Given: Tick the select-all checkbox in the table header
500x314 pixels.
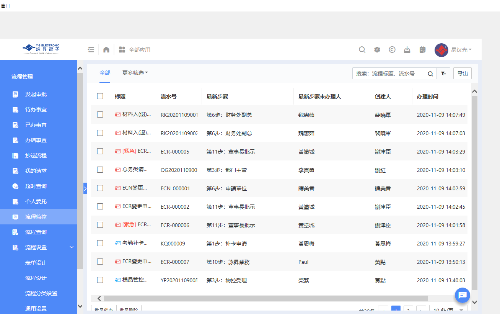Looking at the screenshot, I should pyautogui.click(x=100, y=96).
